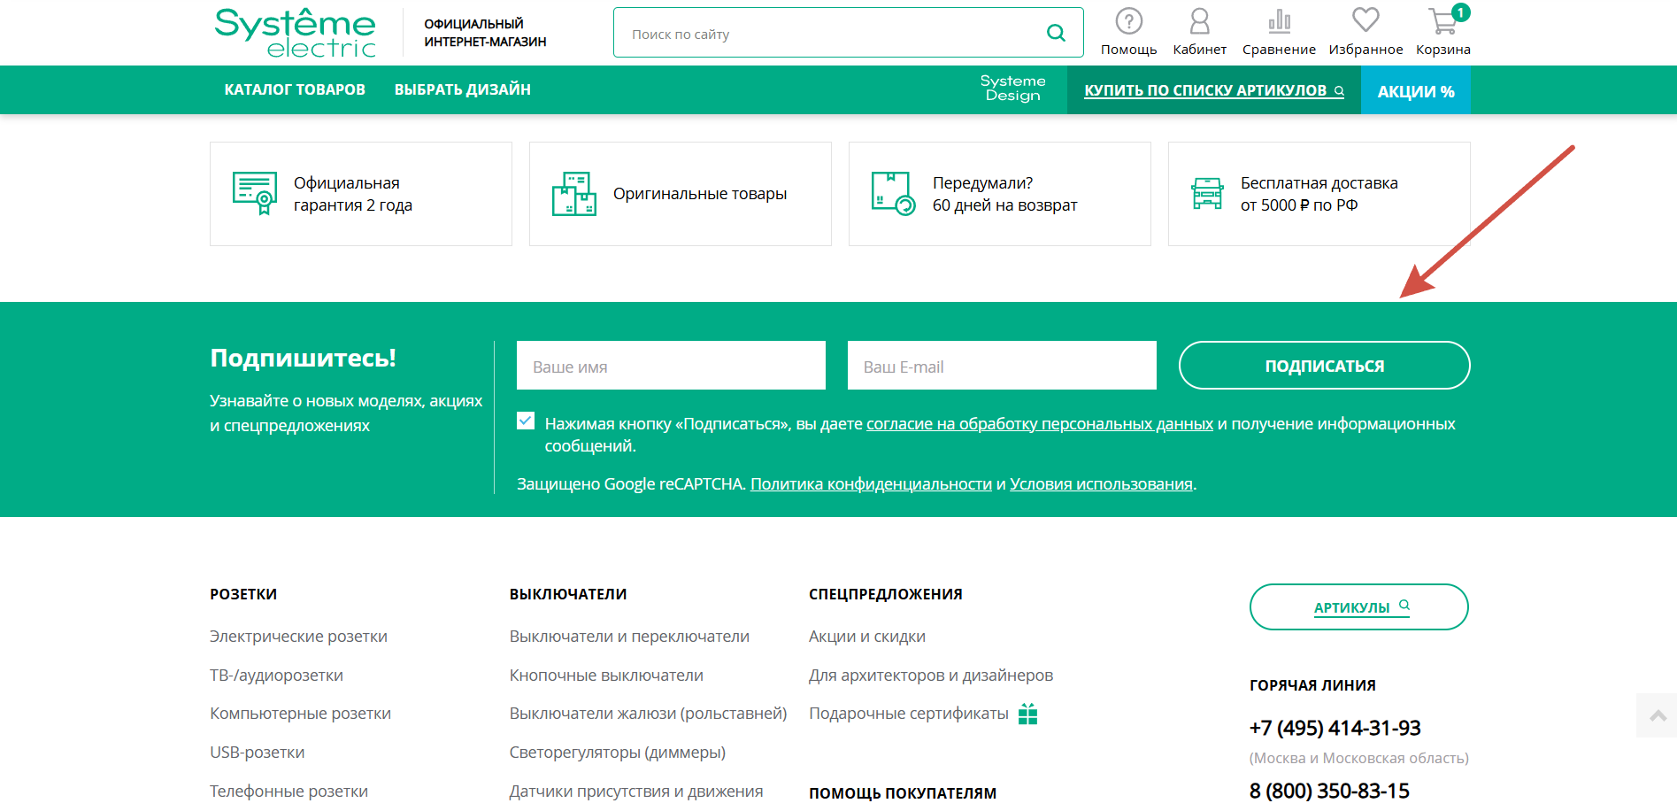Click the original goods boxes icon
The width and height of the screenshot is (1677, 811).
pyautogui.click(x=573, y=194)
